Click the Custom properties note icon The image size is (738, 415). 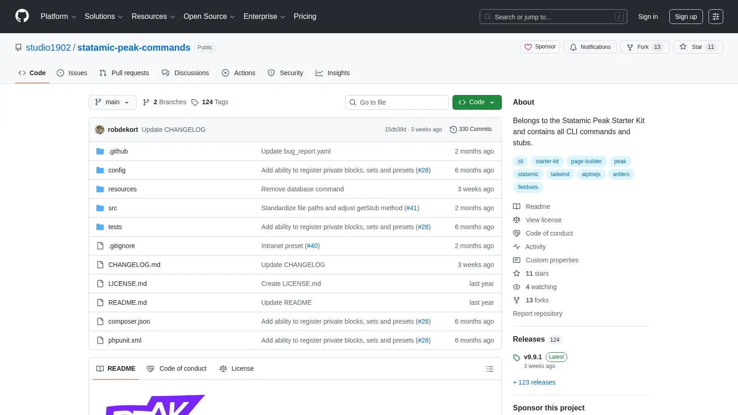tap(517, 260)
